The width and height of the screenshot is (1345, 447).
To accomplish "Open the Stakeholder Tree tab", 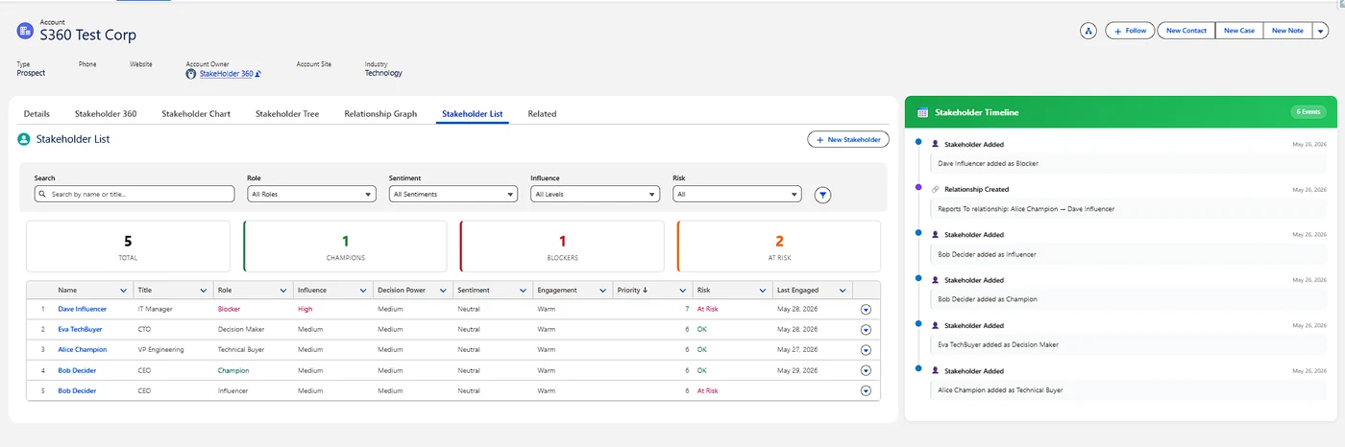I will 287,113.
